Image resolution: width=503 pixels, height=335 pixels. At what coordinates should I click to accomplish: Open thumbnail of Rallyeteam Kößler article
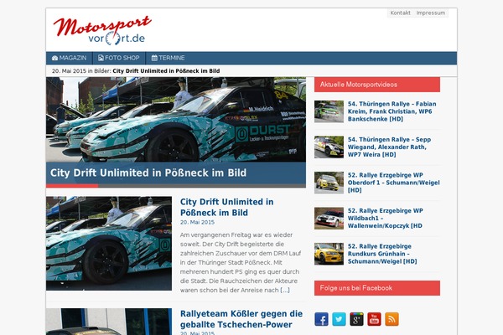[x=109, y=322]
